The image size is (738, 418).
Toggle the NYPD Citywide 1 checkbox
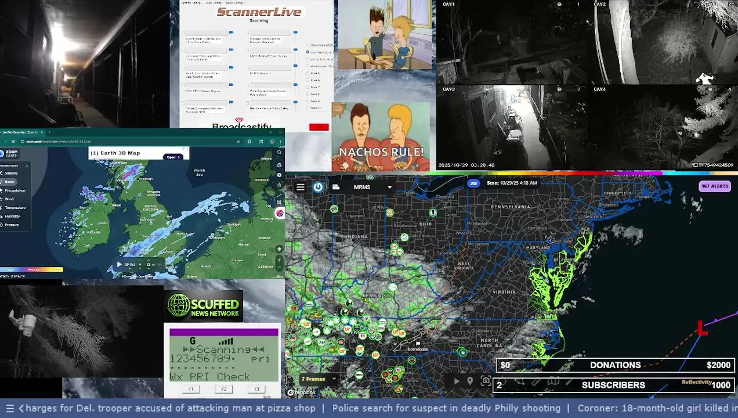(247, 67)
